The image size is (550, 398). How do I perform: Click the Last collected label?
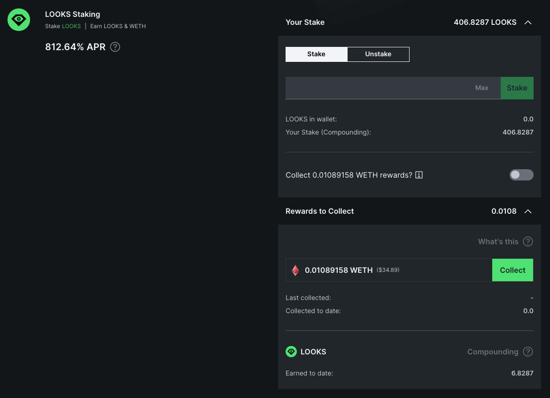pos(308,298)
